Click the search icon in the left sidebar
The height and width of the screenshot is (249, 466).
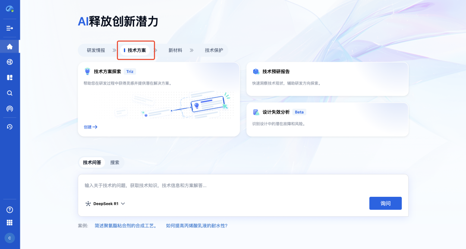coord(9,93)
